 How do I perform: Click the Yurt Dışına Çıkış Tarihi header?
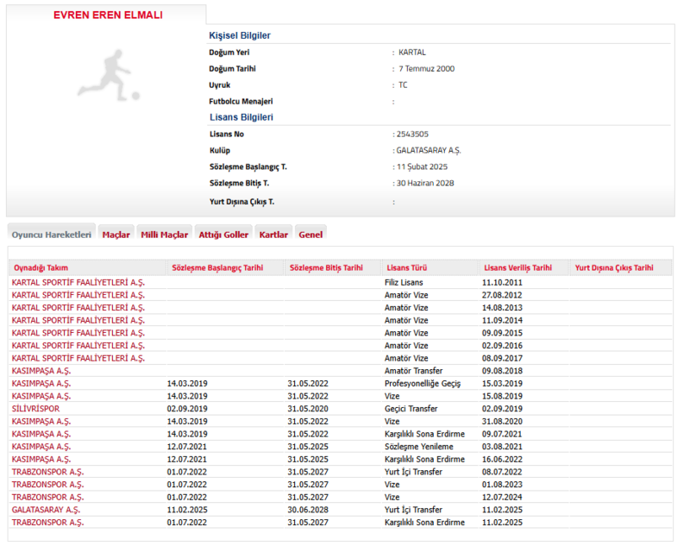614,268
